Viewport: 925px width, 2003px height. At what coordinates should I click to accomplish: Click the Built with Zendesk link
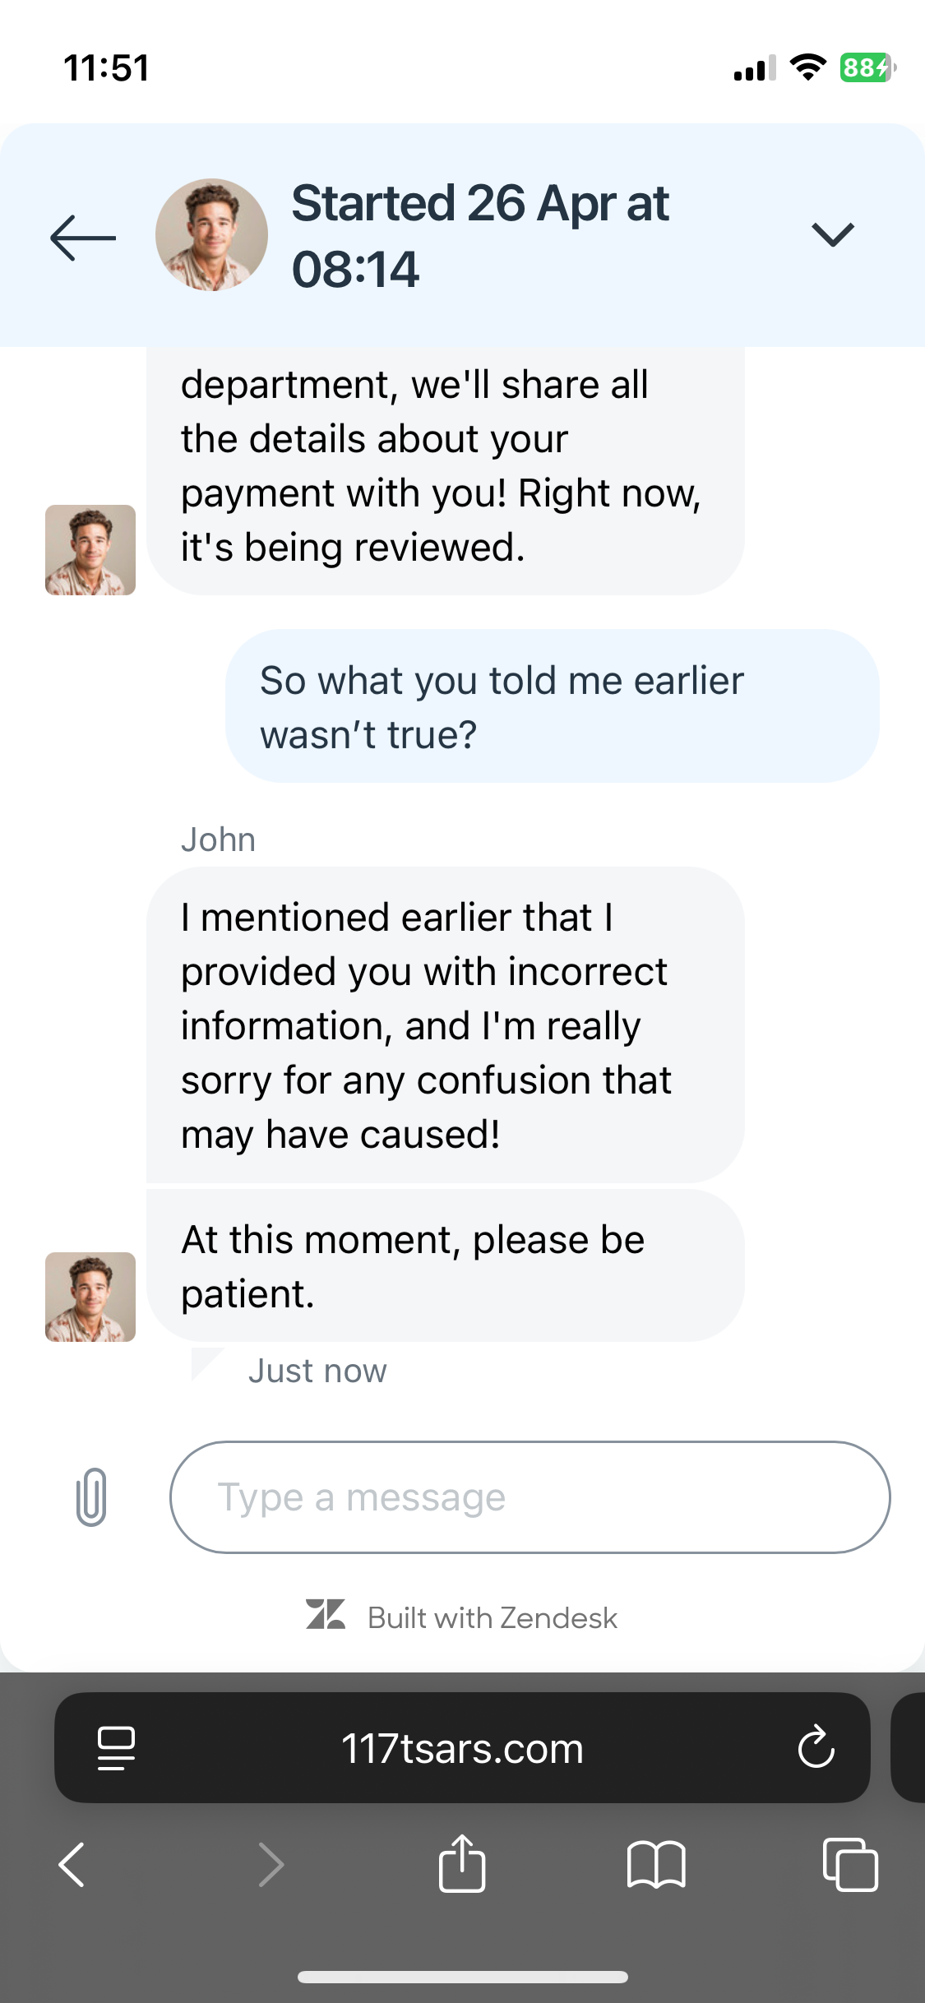pos(492,1617)
